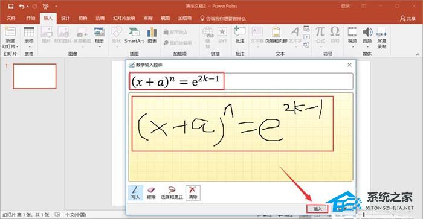Viewport: 423px width, 219px height.
Task: Click the 插入 (Insert) button in math dialog
Action: coord(317,209)
